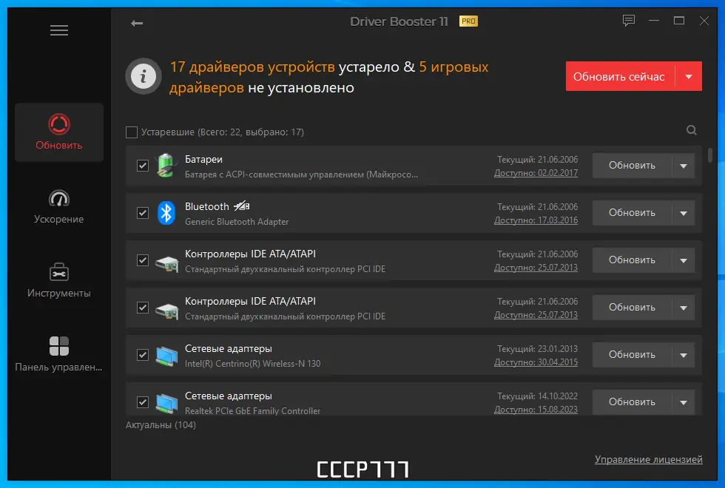Expand update options for Intel Centrino adapter

pos(684,355)
